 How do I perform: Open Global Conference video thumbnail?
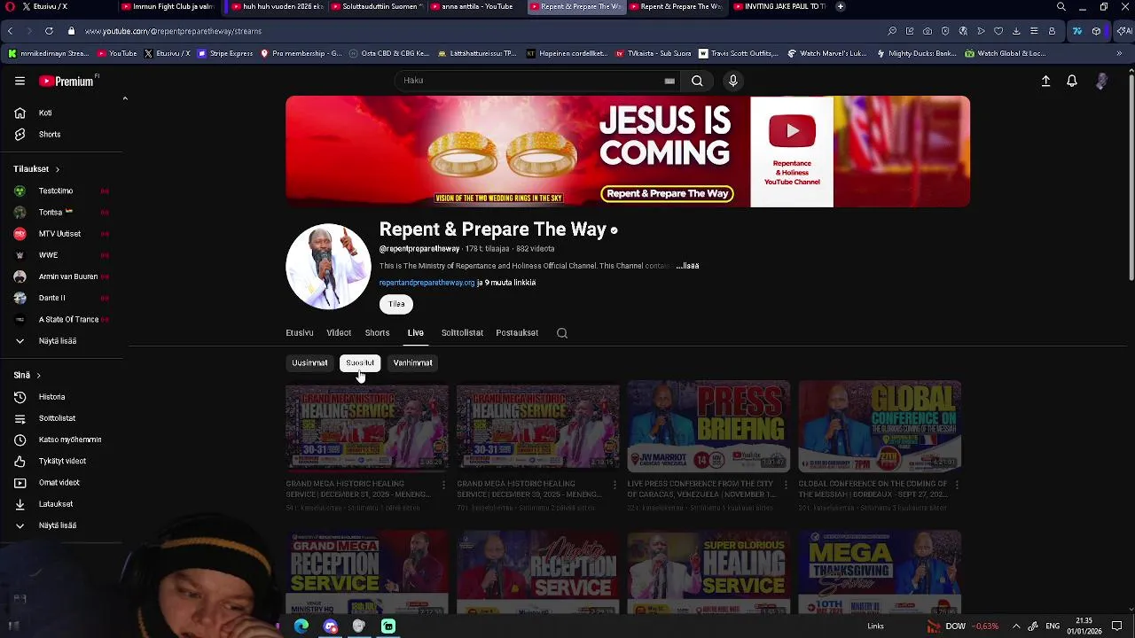pyautogui.click(x=880, y=426)
